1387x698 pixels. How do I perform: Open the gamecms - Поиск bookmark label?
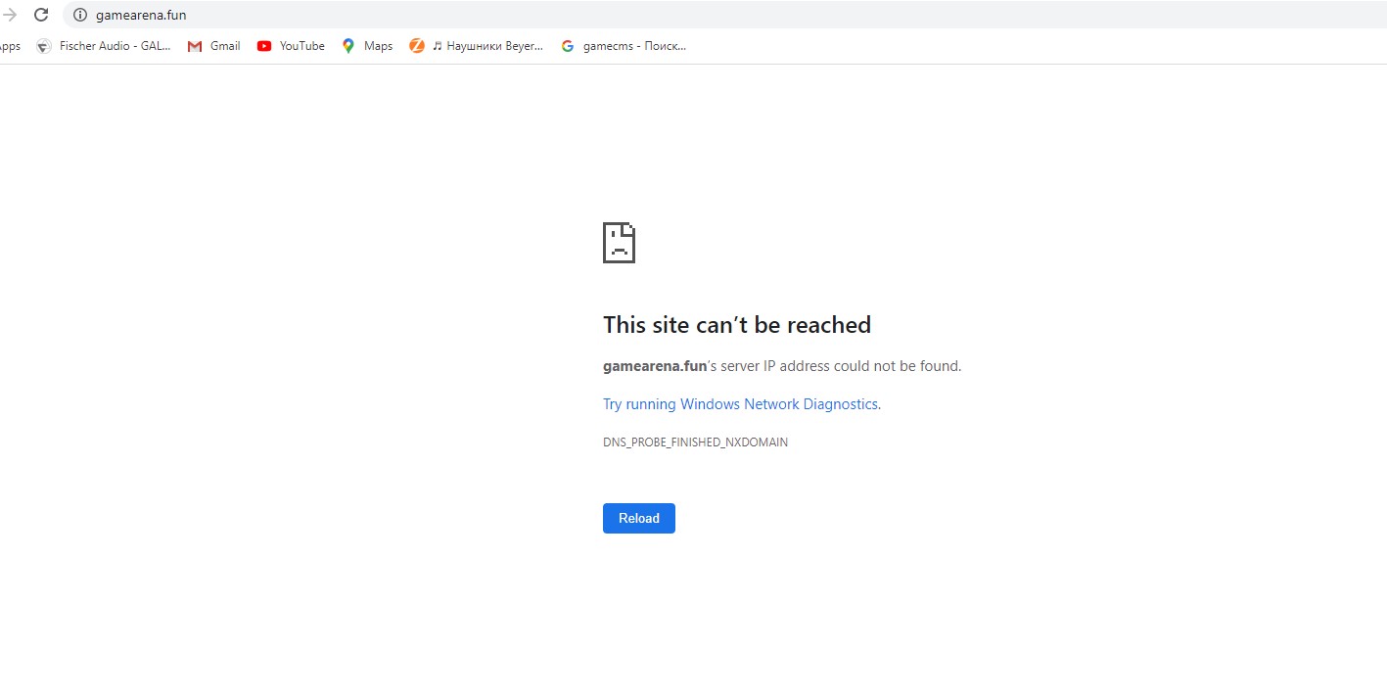coord(634,46)
